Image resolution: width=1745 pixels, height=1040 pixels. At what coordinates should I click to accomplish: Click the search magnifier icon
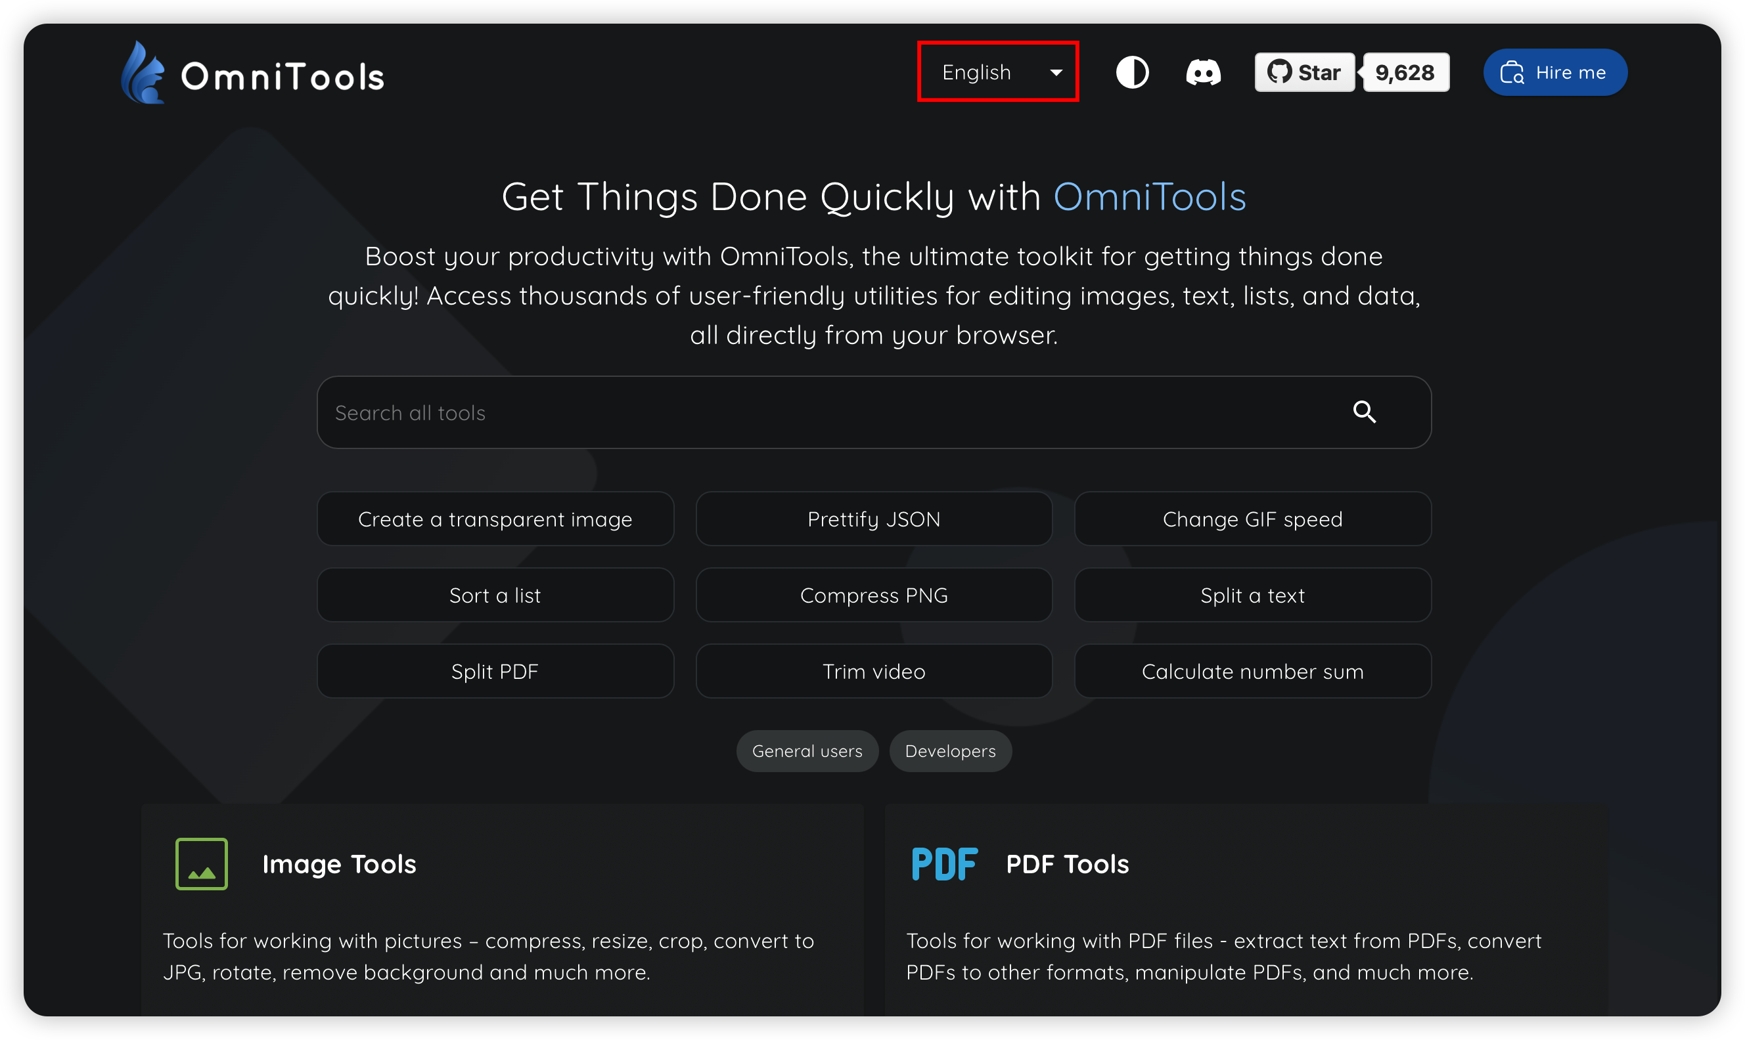point(1364,412)
